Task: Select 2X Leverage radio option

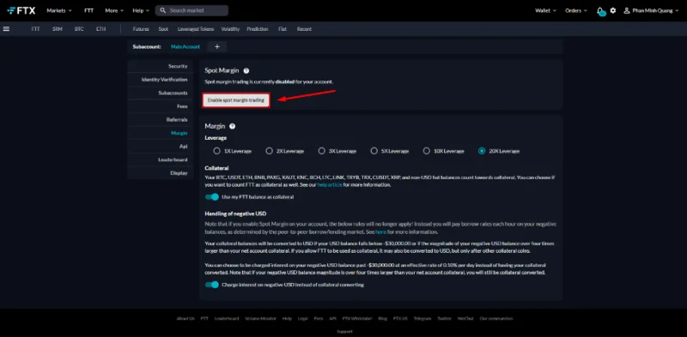Action: tap(269, 151)
